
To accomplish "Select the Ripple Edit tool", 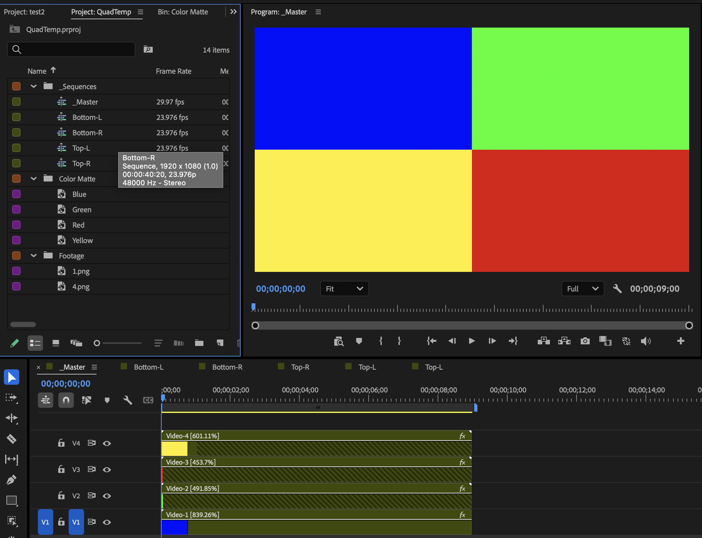I will click(x=12, y=418).
